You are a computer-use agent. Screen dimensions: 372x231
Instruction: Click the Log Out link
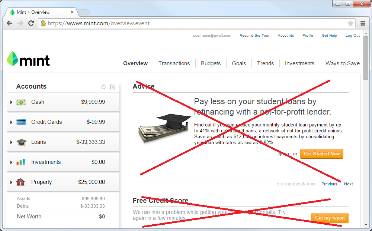[x=353, y=36]
